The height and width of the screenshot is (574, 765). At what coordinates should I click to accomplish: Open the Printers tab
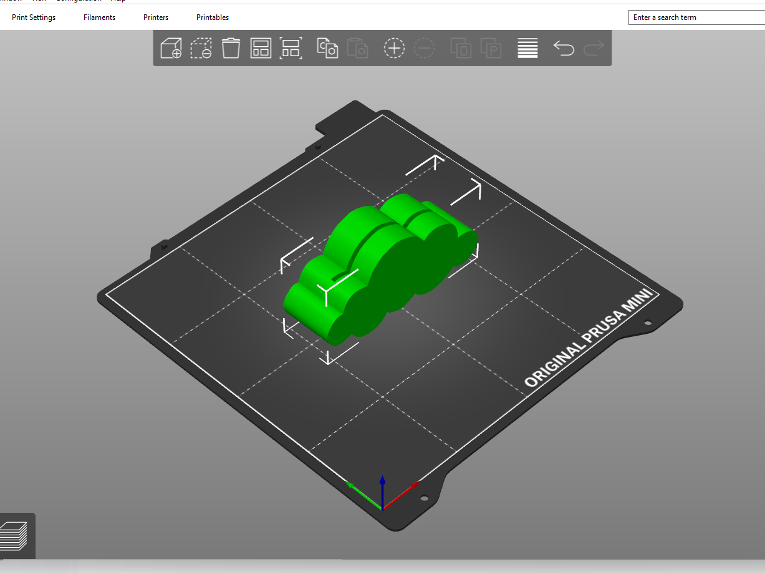point(156,17)
